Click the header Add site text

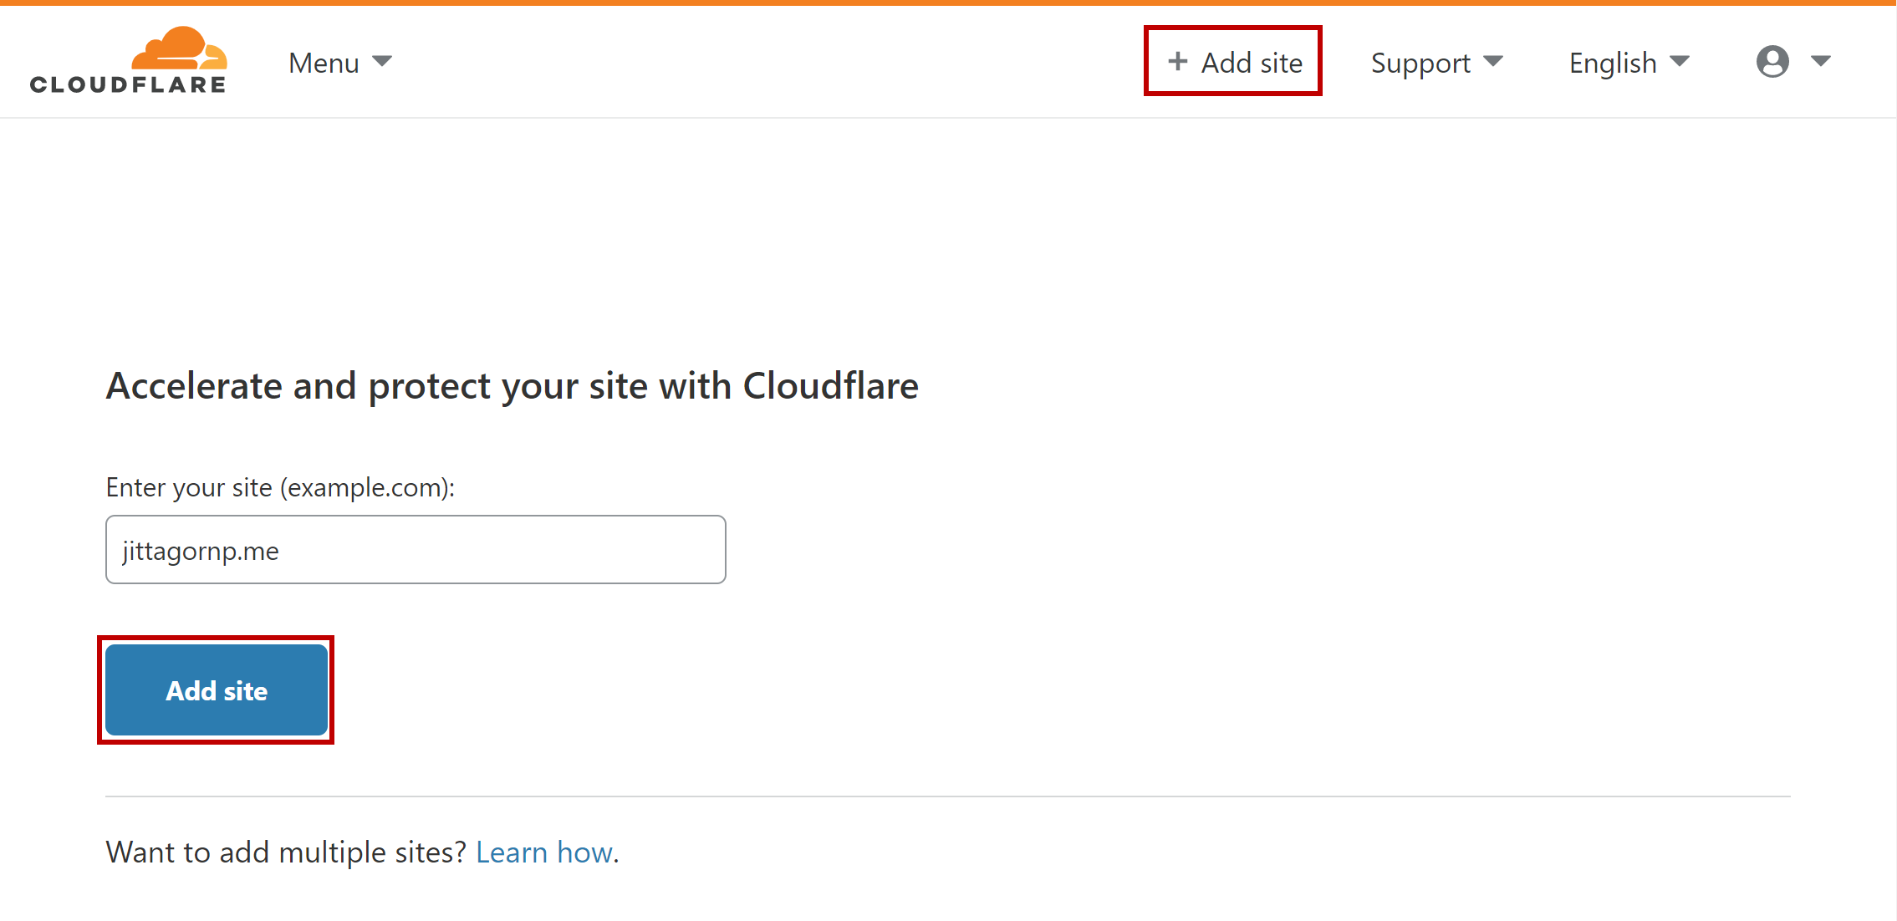point(1252,63)
